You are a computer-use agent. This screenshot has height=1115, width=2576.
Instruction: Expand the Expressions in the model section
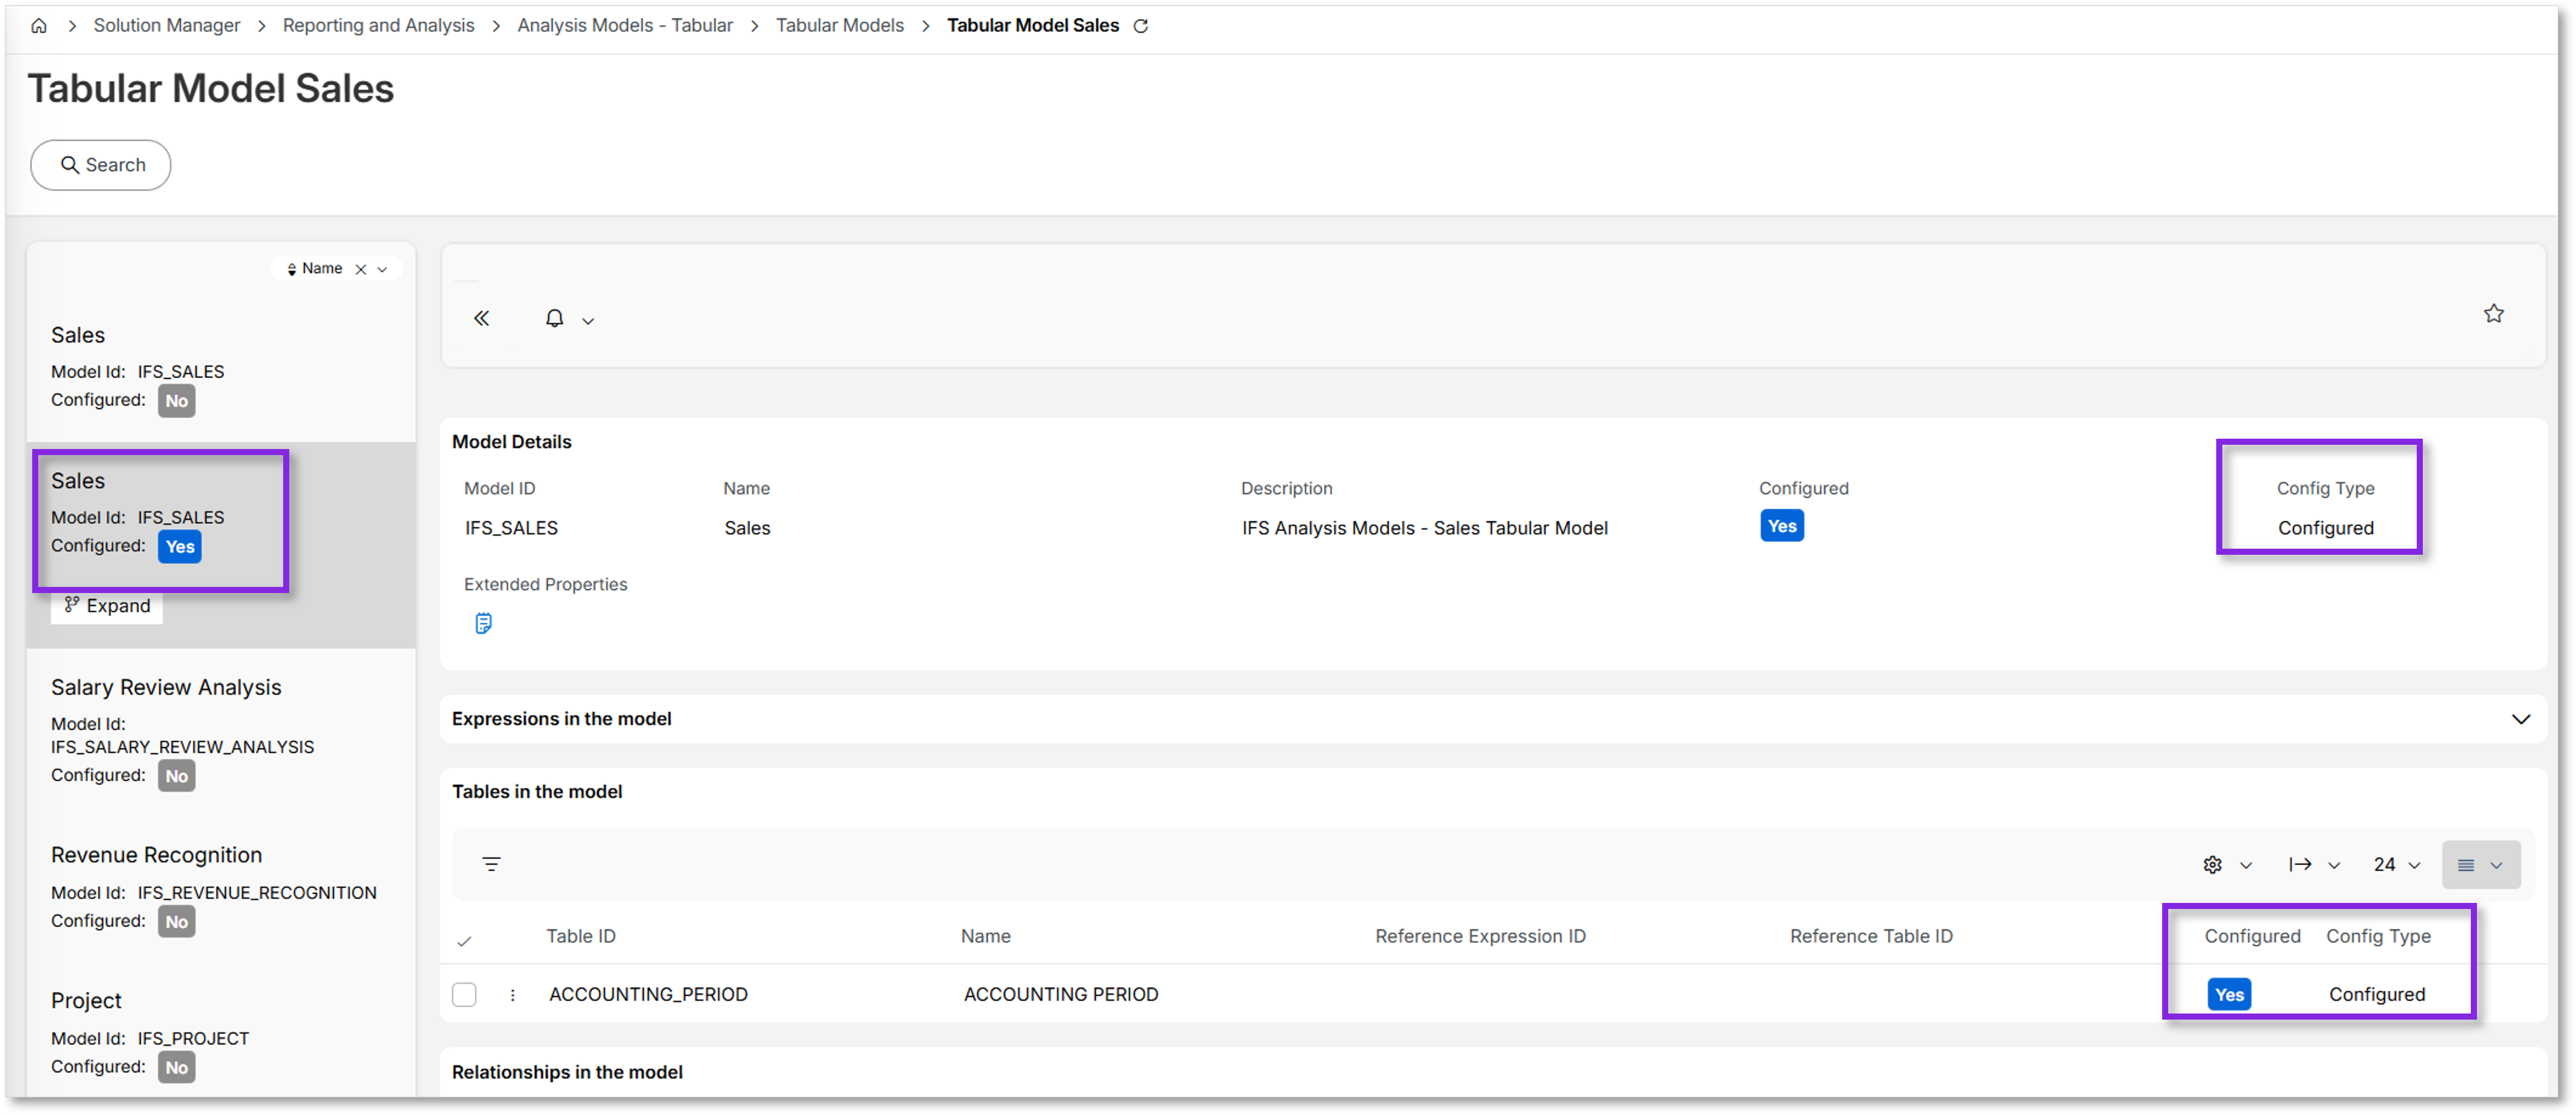(2520, 719)
